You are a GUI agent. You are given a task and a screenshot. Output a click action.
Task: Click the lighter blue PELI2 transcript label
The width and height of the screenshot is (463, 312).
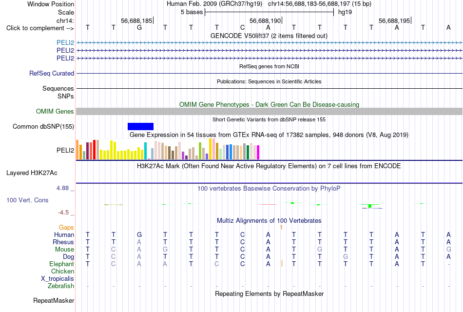click(x=65, y=42)
